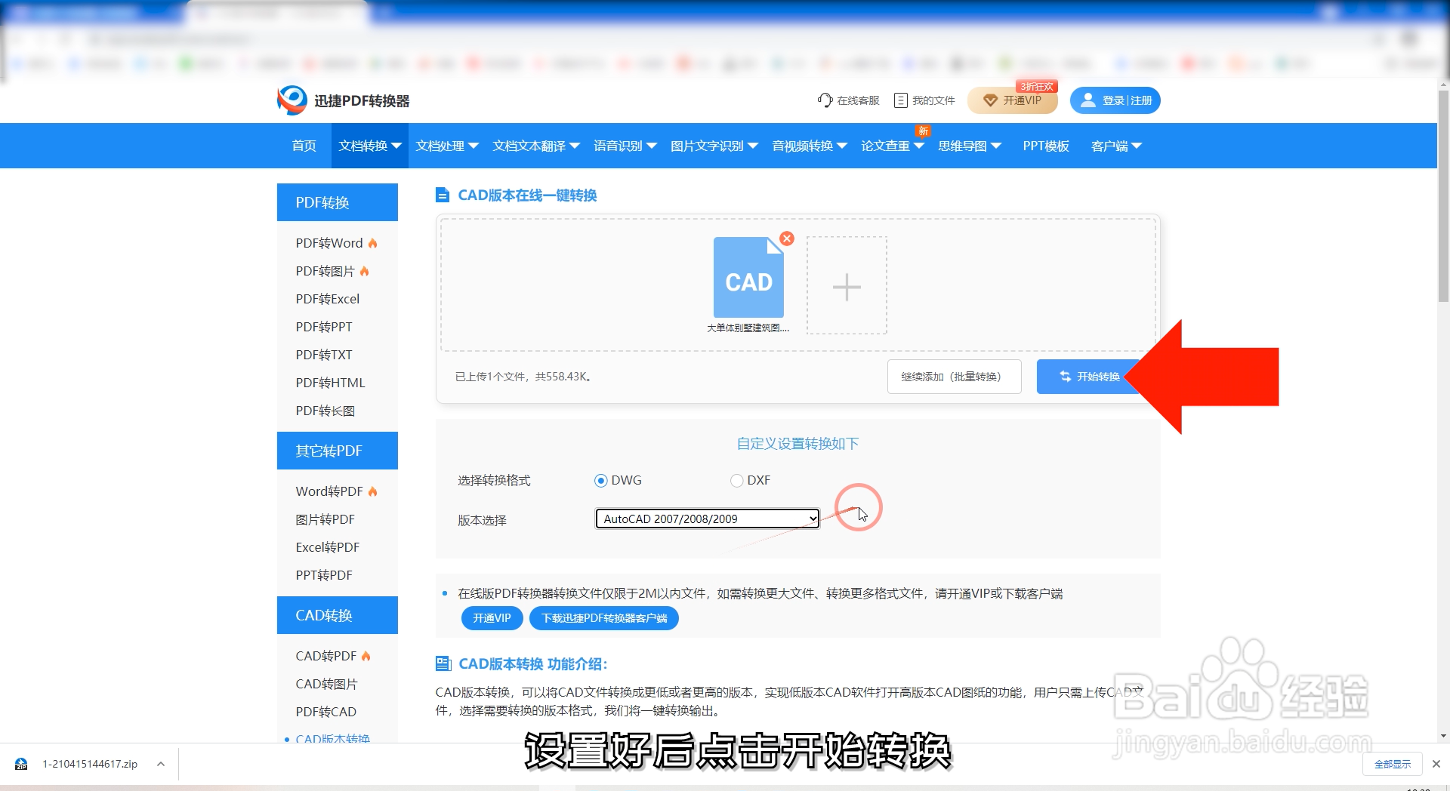This screenshot has width=1450, height=791.
Task: Select the DWG format radio button
Action: tap(601, 481)
